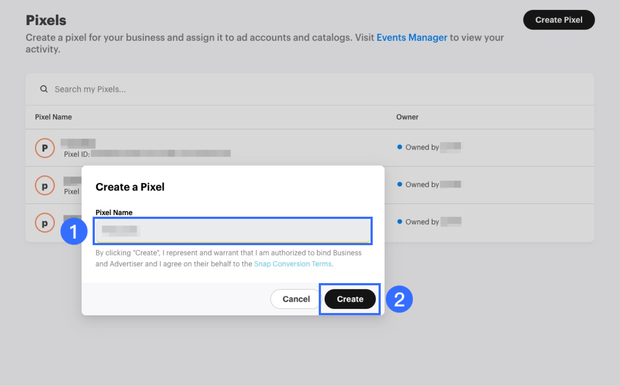The image size is (620, 386).
Task: Click the blue owner dot in first row
Action: pyautogui.click(x=400, y=147)
